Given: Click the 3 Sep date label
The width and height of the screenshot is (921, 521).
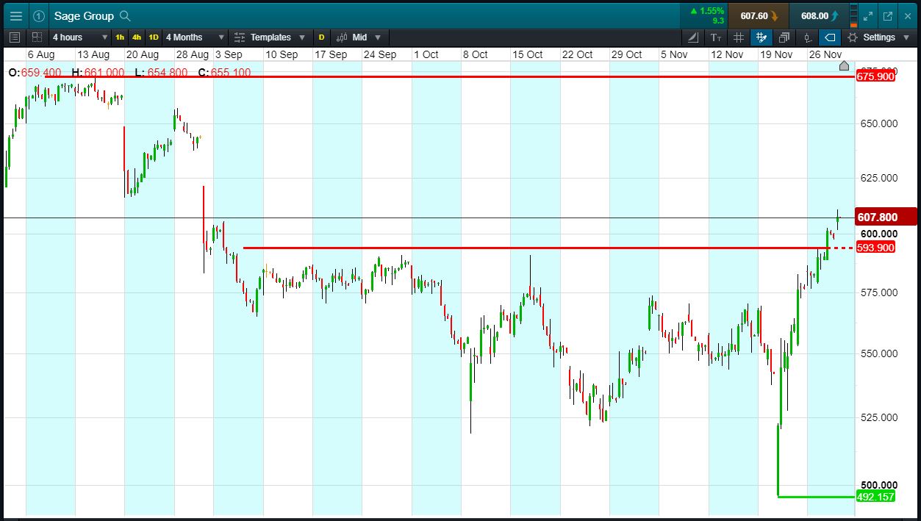Looking at the screenshot, I should point(228,54).
